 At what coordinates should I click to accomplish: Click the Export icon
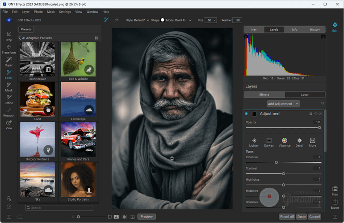[x=335, y=204]
